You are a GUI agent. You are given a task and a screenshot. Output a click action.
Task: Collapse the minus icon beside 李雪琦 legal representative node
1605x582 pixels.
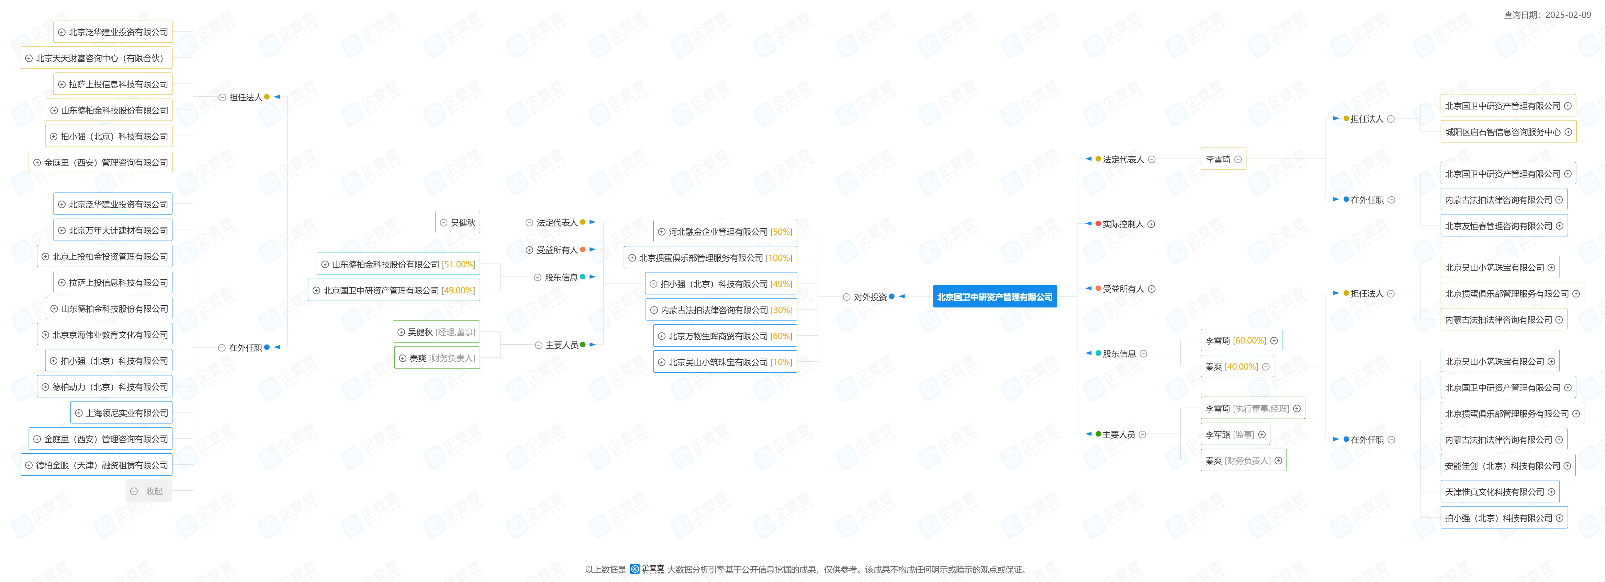click(1238, 159)
